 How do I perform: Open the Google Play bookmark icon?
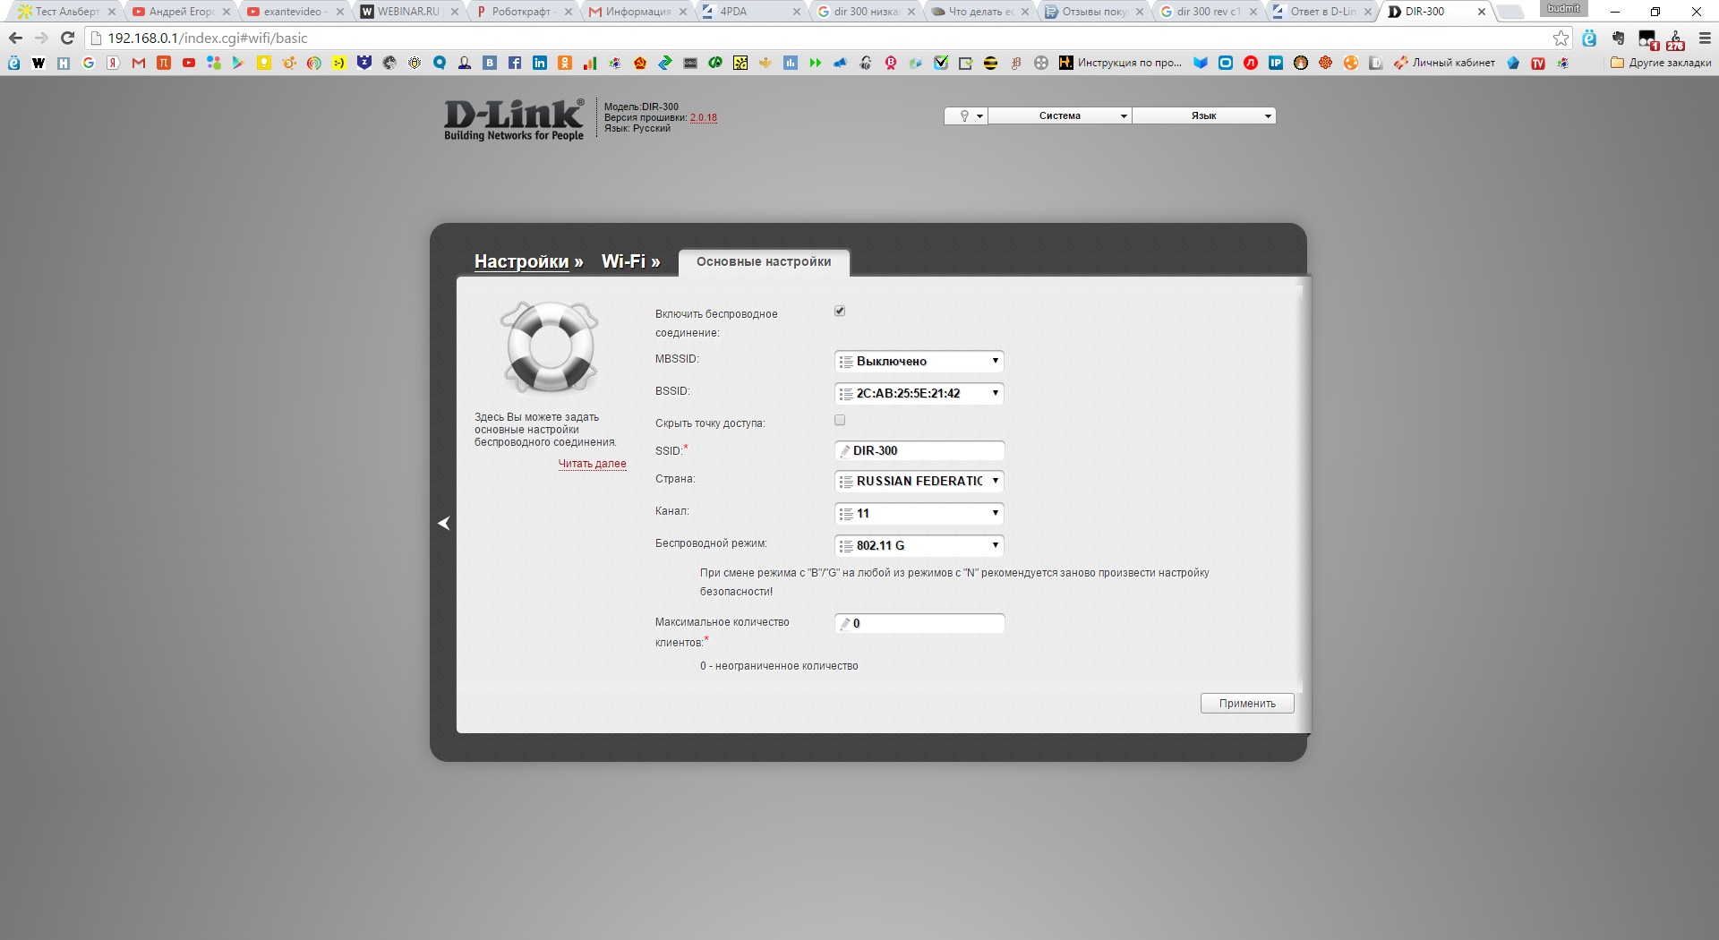tap(238, 63)
